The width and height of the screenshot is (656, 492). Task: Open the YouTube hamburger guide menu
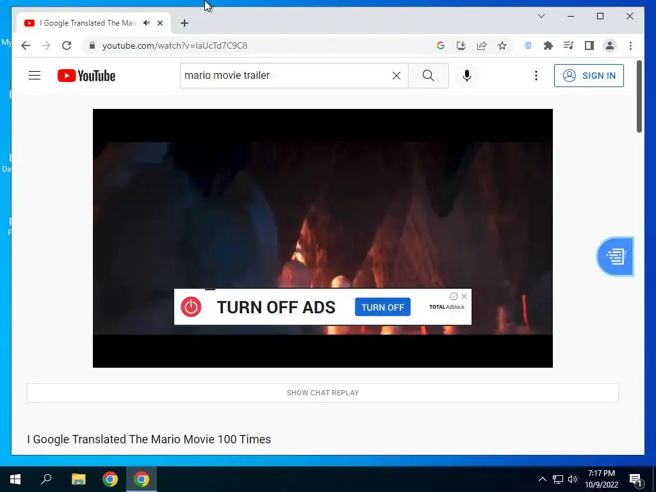(35, 76)
